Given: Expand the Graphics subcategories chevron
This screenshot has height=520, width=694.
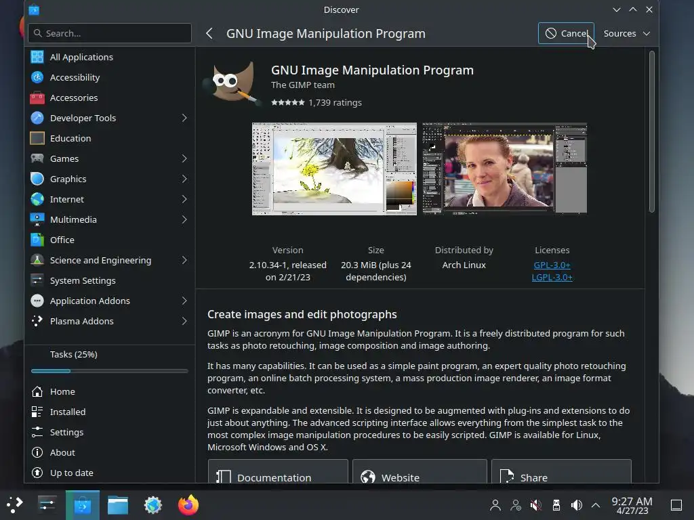Looking at the screenshot, I should coord(184,179).
